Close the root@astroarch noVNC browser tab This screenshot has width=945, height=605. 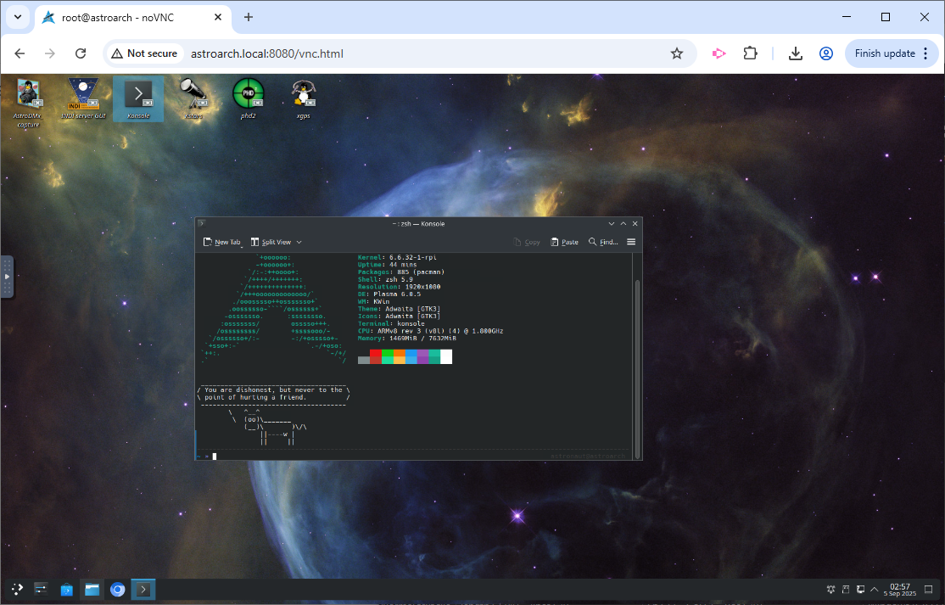coord(218,18)
